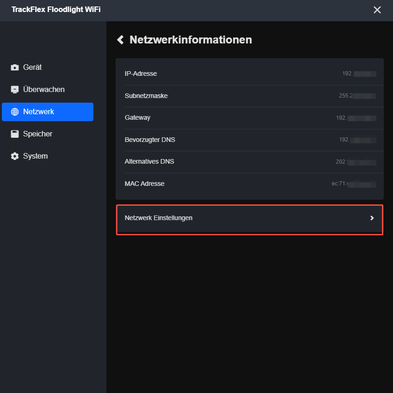Screen dimensions: 393x393
Task: Click the storage card icon next to Speicher
Action: [x=15, y=134]
